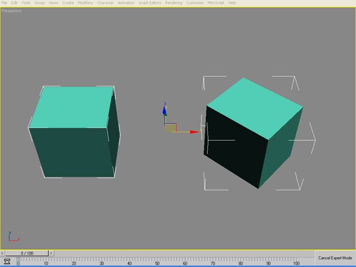Open the Edit menu

pos(14,3)
